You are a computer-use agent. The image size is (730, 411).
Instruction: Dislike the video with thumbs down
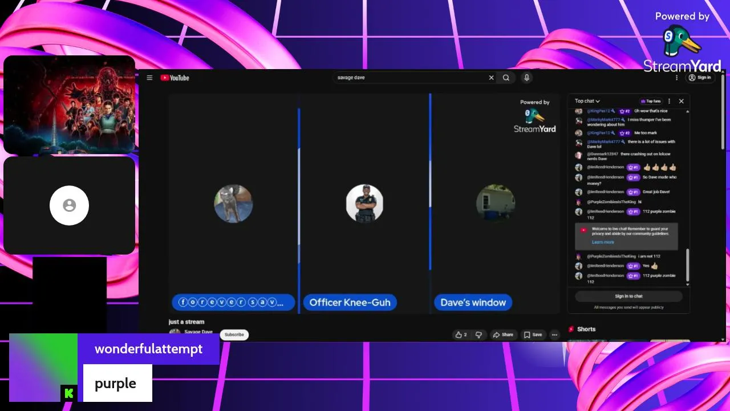pos(478,335)
